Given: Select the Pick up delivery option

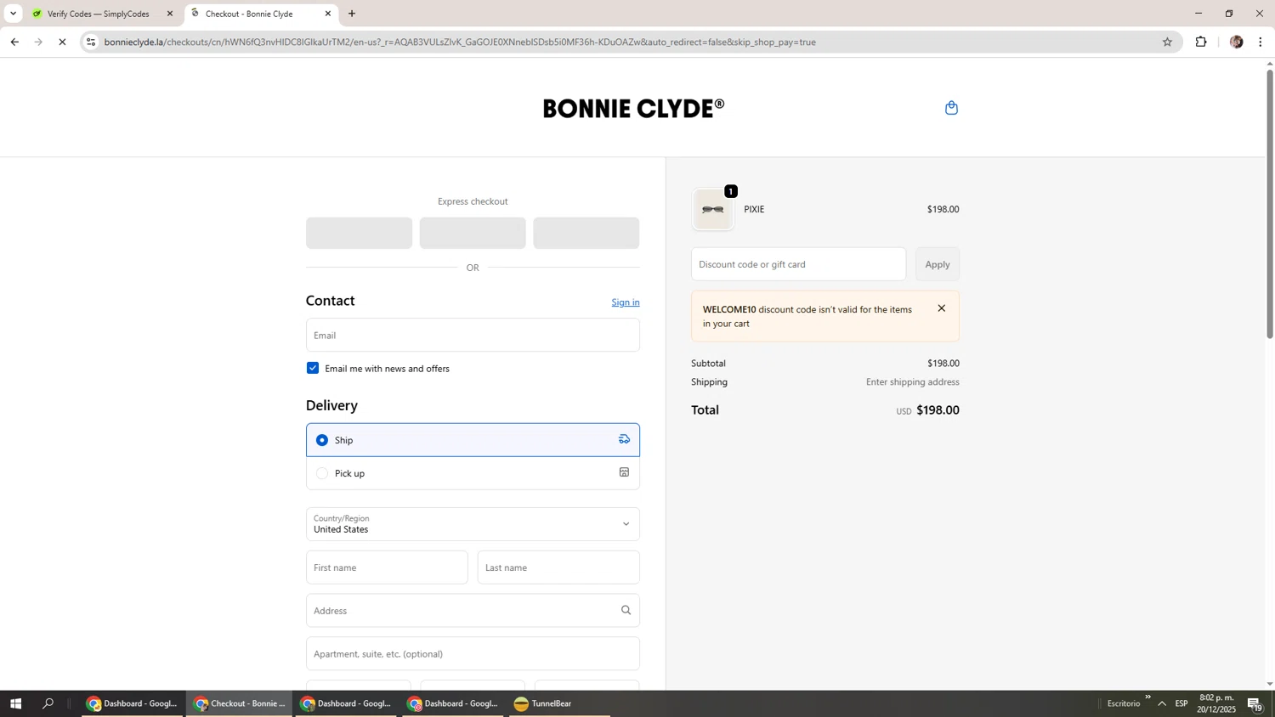Looking at the screenshot, I should 473,473.
